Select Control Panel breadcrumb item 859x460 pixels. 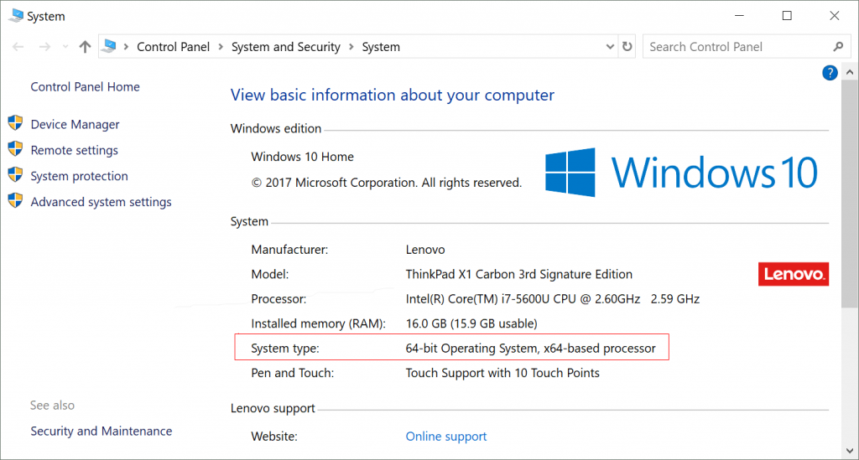(x=174, y=48)
